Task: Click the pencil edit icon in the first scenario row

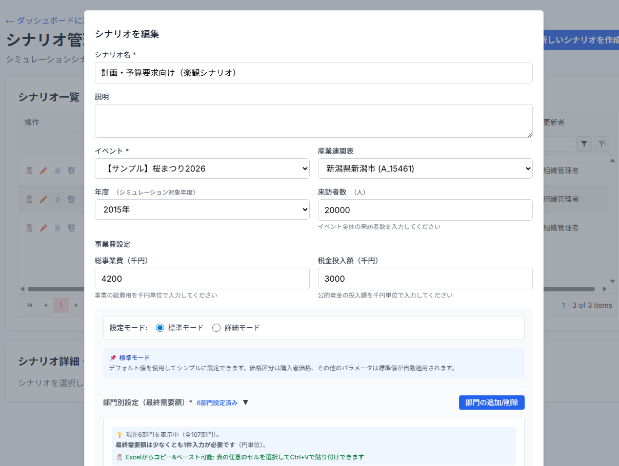Action: click(44, 171)
